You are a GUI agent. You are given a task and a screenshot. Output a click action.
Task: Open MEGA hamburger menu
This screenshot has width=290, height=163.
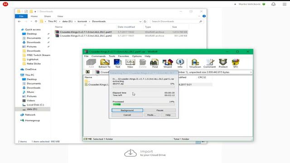[285, 4]
